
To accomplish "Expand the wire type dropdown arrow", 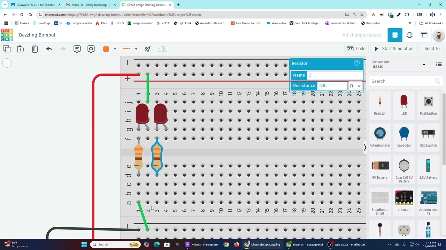I will (136, 49).
